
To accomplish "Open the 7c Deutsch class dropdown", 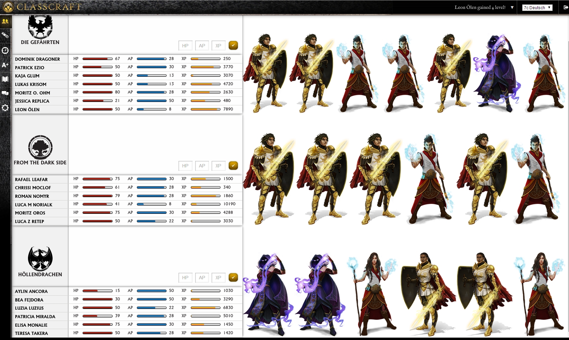I will 537,8.
